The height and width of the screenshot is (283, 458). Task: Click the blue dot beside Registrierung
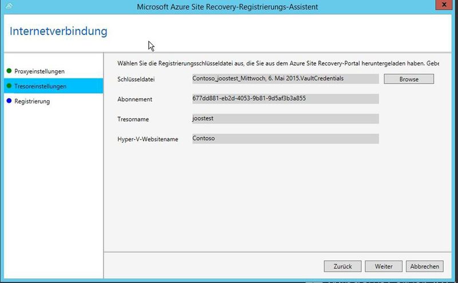(x=9, y=101)
